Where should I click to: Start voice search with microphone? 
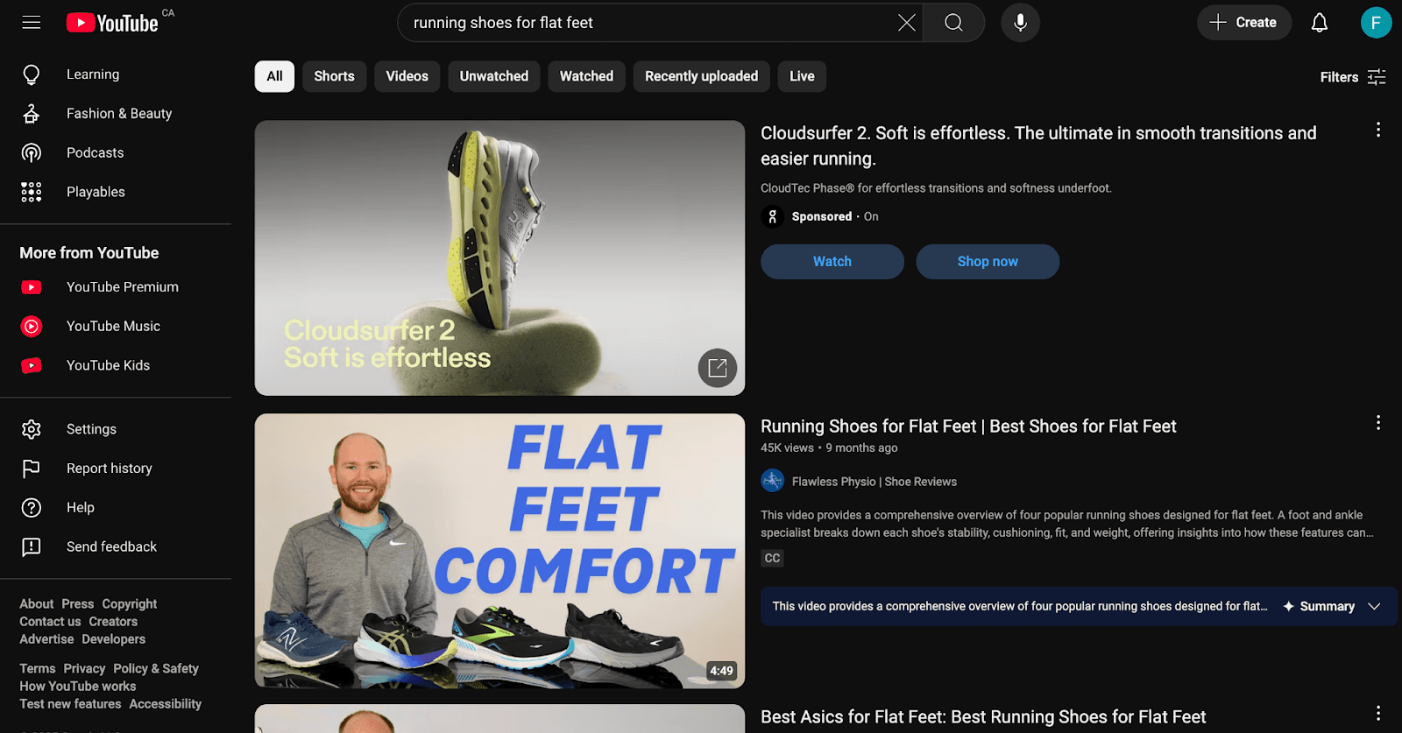tap(1020, 23)
